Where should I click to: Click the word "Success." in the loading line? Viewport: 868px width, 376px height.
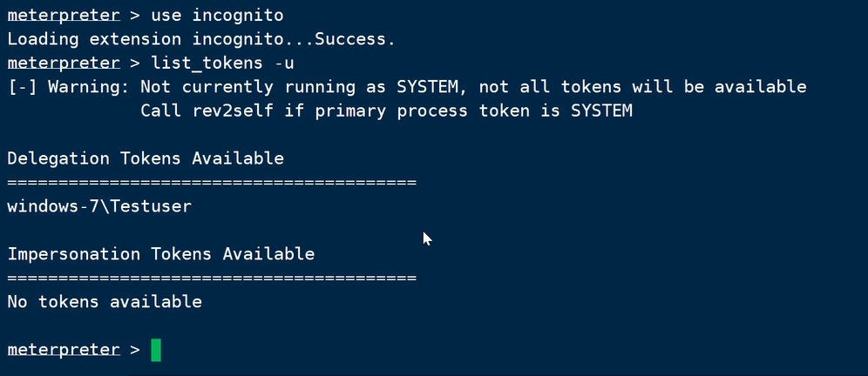(356, 39)
